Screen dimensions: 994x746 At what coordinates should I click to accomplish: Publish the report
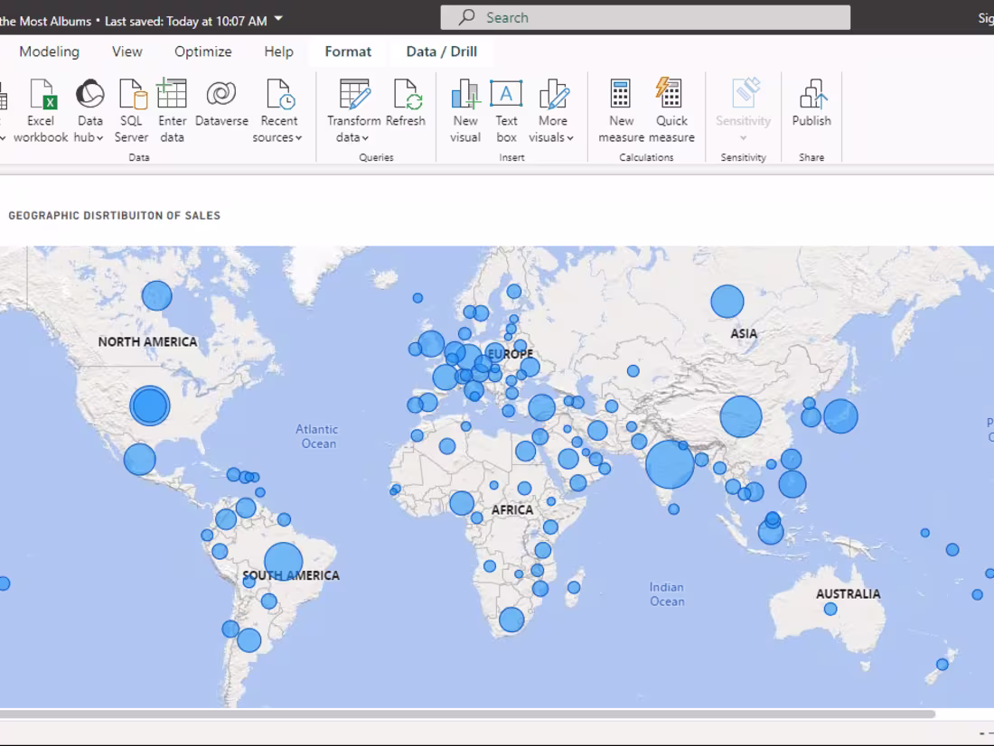tap(811, 103)
